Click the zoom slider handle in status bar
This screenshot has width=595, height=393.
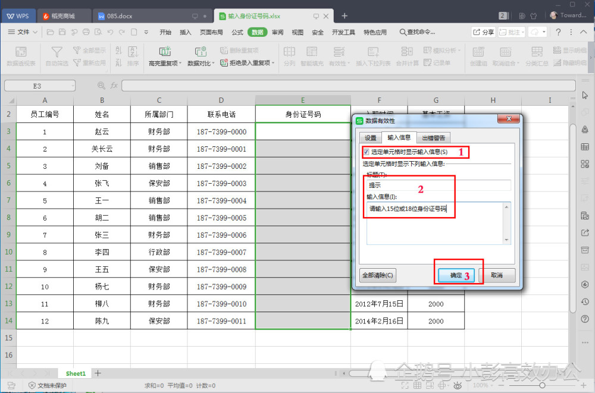coord(542,385)
